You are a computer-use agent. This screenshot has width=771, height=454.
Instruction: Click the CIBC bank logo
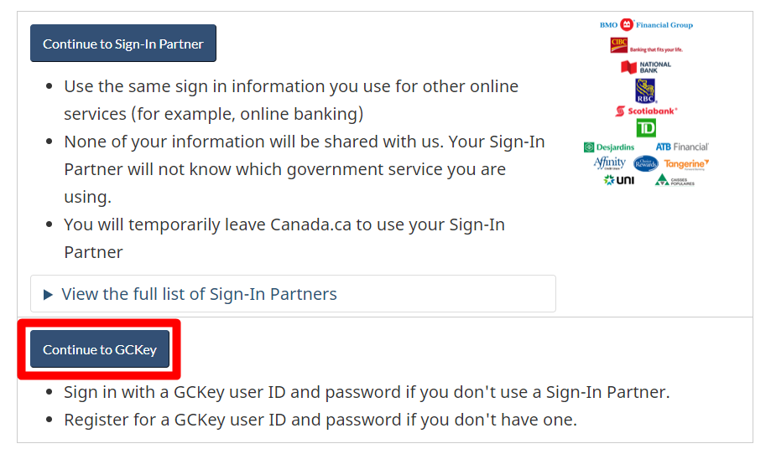pos(646,46)
